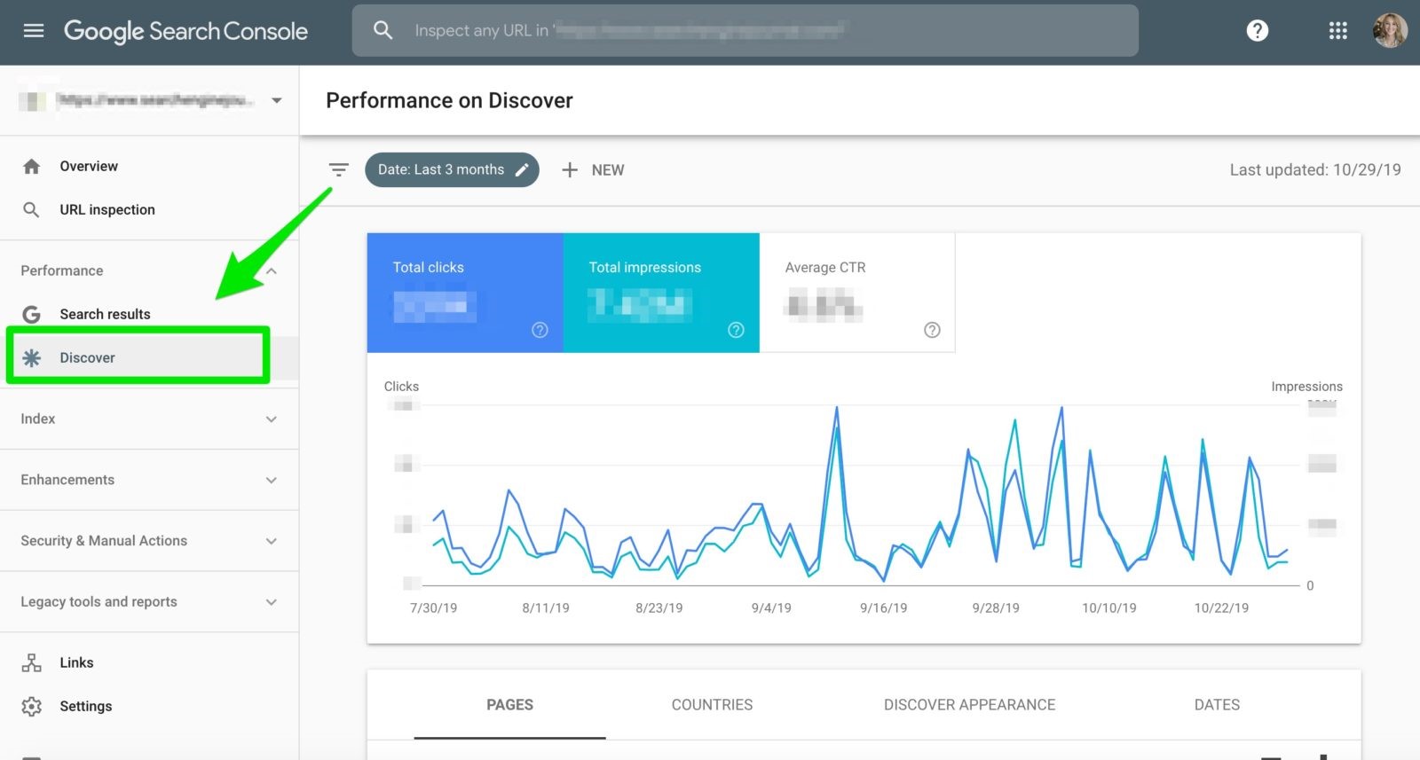Expand the Index section
The width and height of the screenshot is (1420, 760).
coord(271,419)
